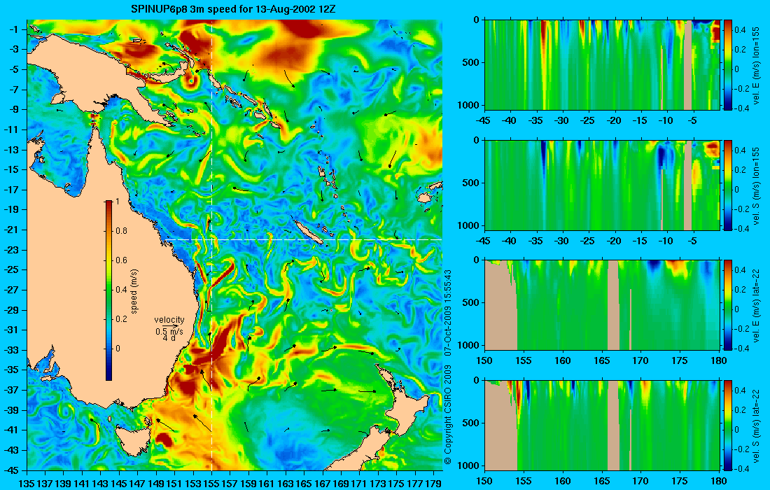Click the "-17" latitude tick label
This screenshot has width=770, height=490.
coord(12,190)
